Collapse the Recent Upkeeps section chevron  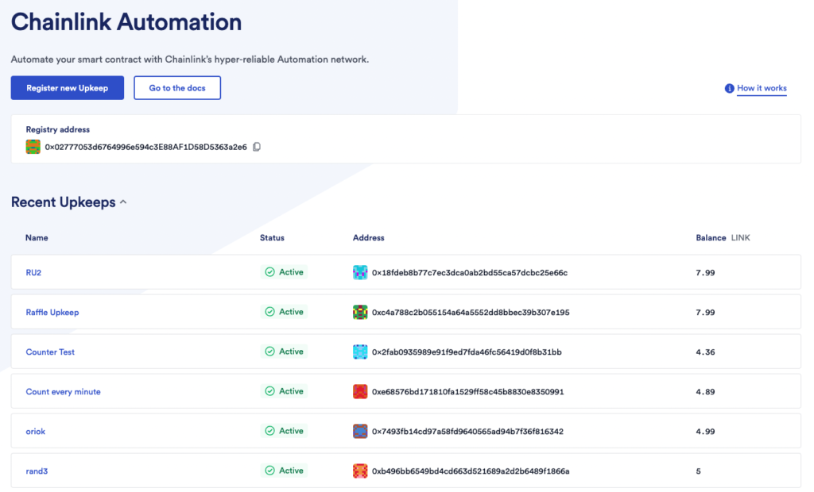pyautogui.click(x=123, y=202)
